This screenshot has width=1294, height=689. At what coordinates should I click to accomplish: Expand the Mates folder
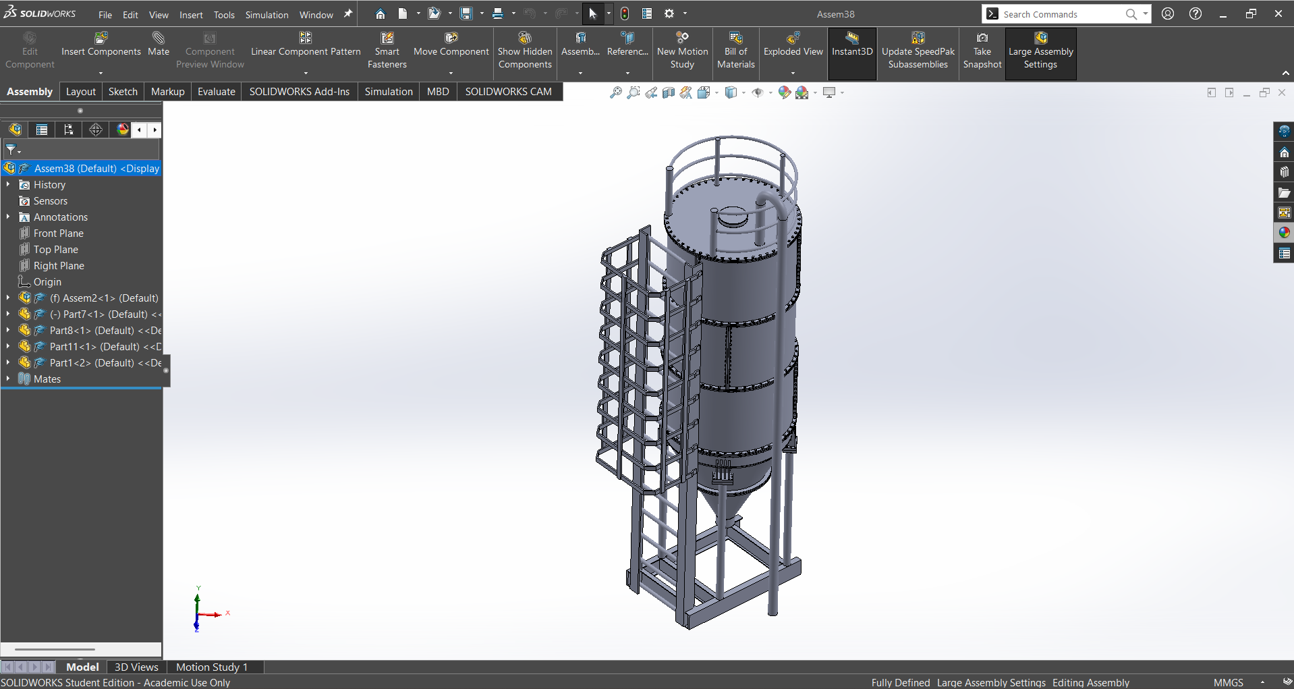[x=8, y=379]
